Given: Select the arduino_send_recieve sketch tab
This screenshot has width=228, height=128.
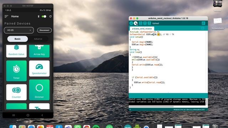Looking at the screenshot, I should click(x=142, y=29).
